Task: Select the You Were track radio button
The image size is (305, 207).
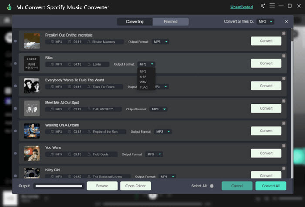Action: (x=16, y=154)
